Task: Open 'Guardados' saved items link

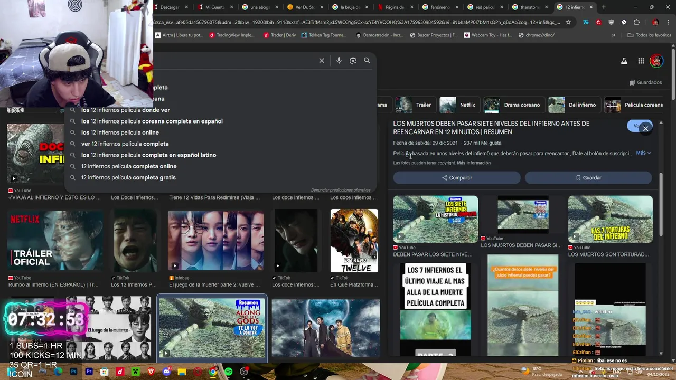Action: point(646,82)
